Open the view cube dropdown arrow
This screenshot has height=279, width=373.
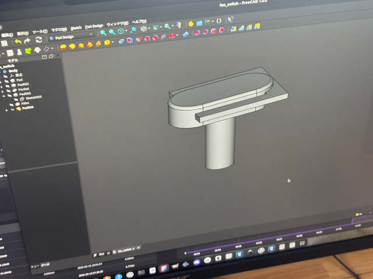click(x=126, y=30)
